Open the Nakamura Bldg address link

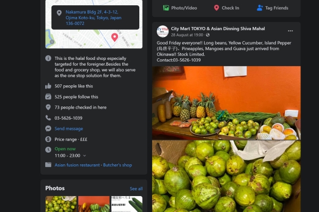pyautogui.click(x=94, y=17)
